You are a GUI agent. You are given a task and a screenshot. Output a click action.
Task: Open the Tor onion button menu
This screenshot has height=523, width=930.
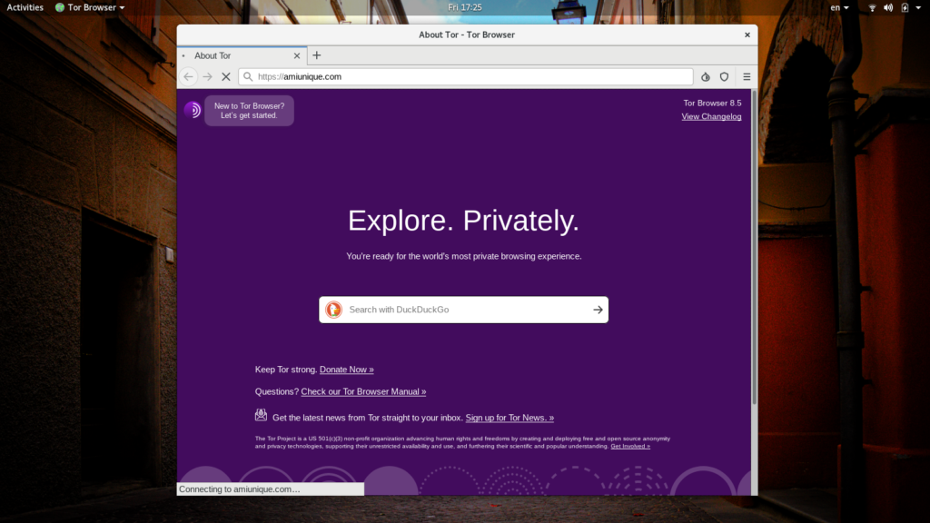click(706, 77)
